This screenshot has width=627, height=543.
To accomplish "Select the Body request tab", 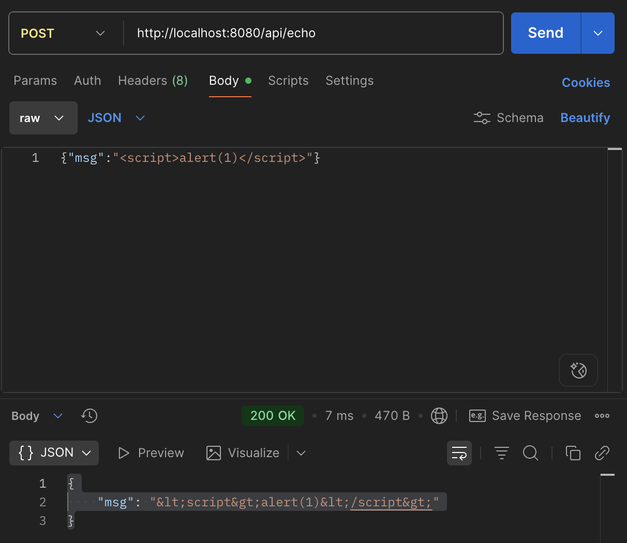I will [230, 81].
